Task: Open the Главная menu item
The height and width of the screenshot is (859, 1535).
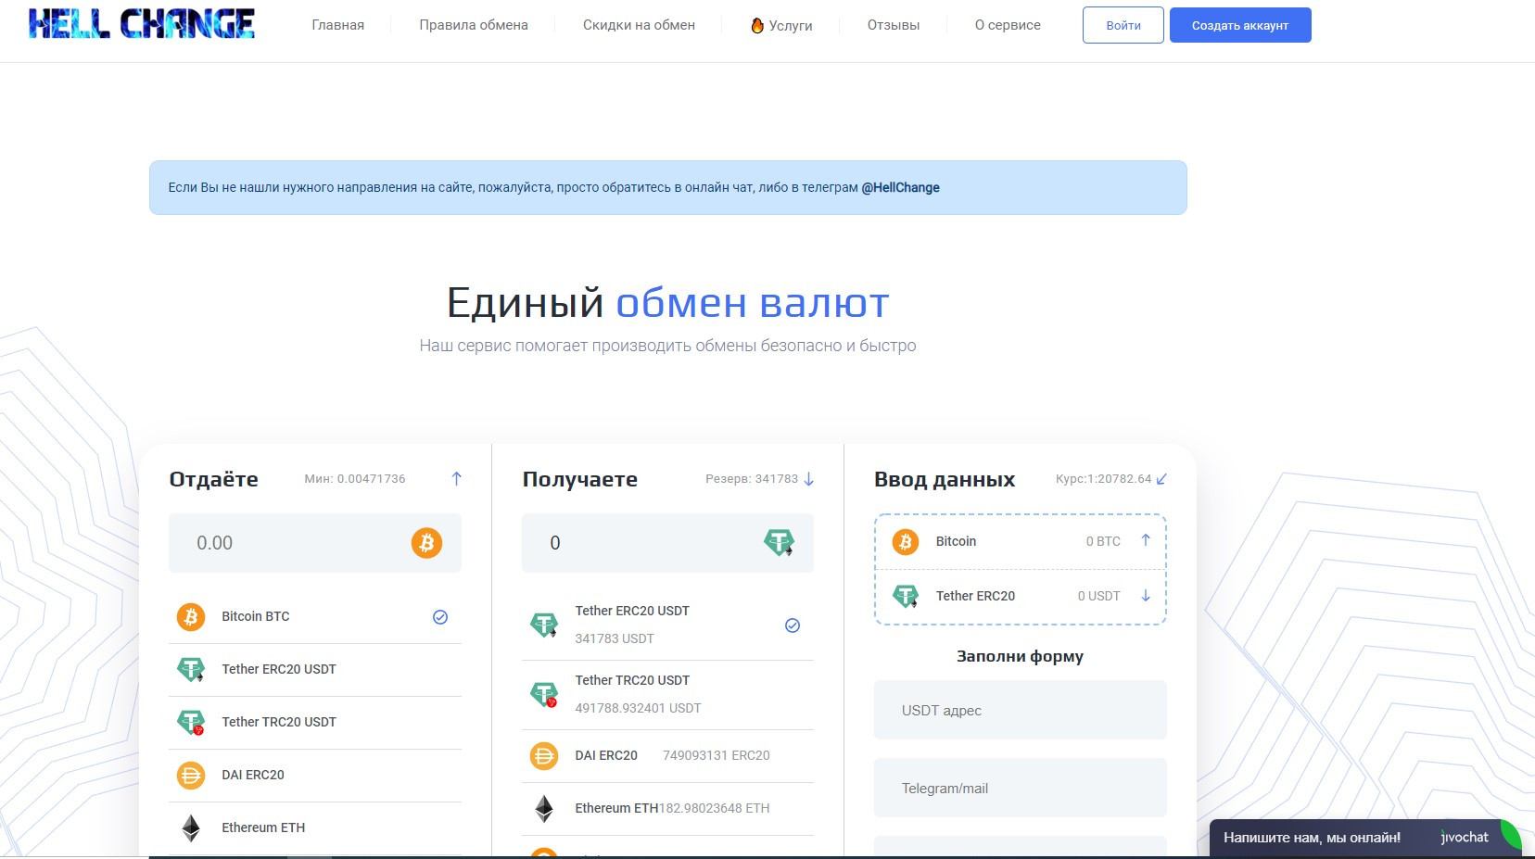Action: [338, 25]
